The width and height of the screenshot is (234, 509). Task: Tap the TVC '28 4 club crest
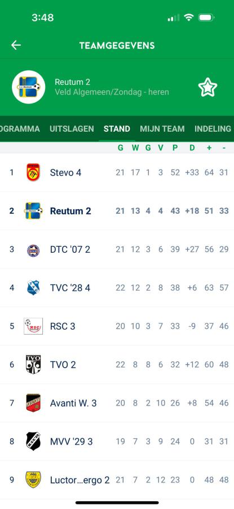point(33,288)
